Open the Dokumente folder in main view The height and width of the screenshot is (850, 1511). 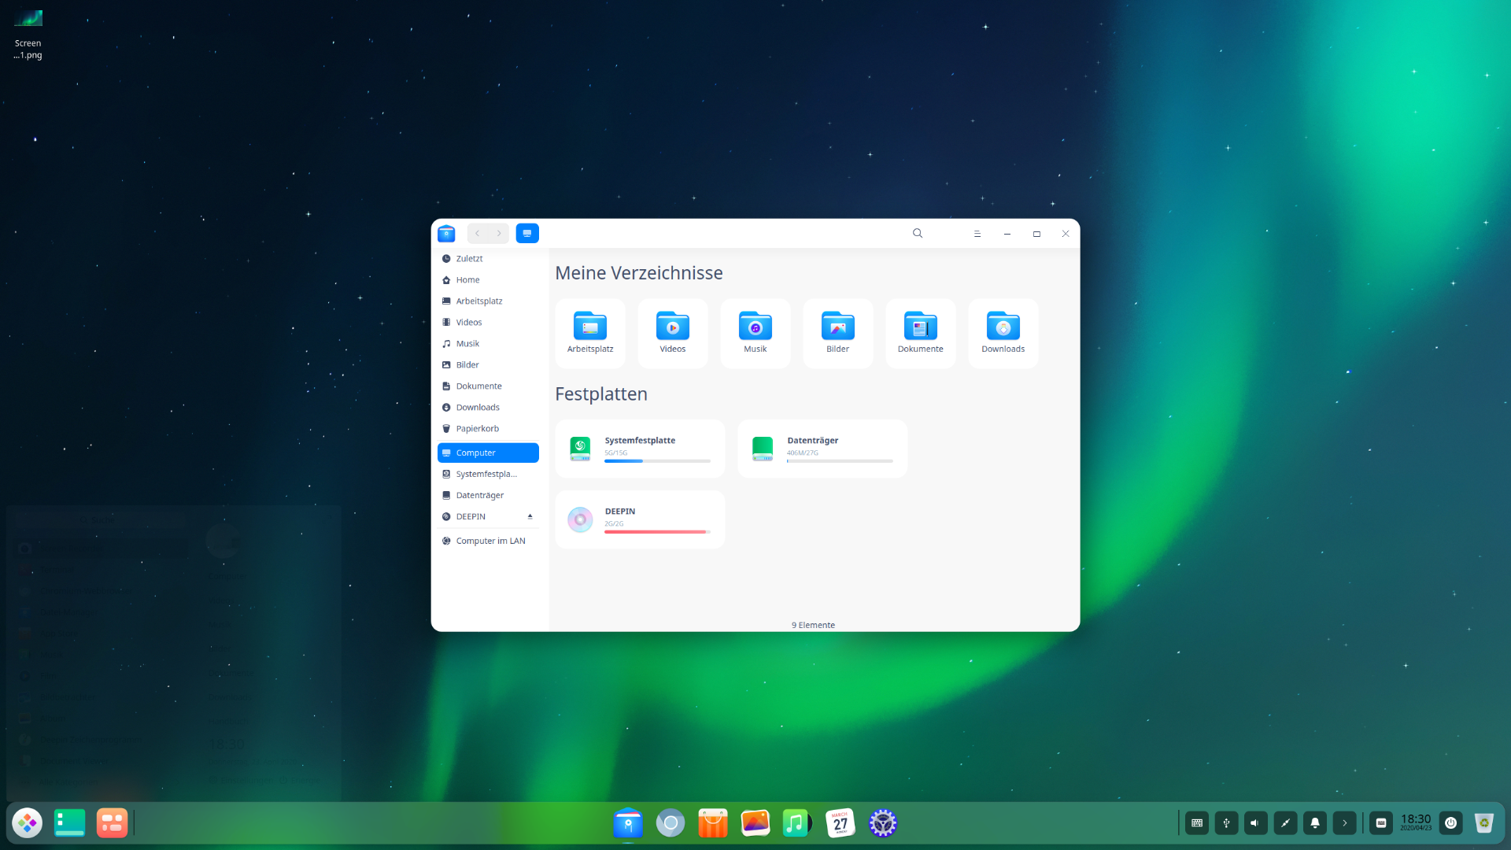(x=921, y=327)
